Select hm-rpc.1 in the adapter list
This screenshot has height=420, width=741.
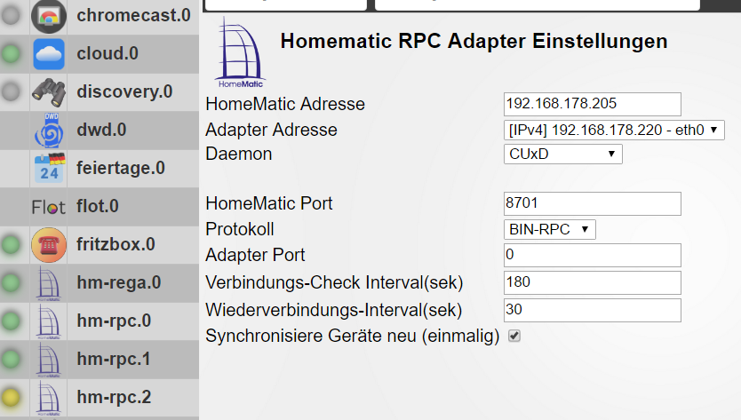(x=114, y=360)
